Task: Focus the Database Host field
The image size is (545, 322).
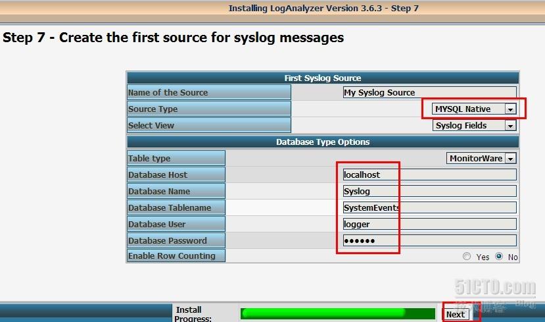Action: (x=429, y=174)
